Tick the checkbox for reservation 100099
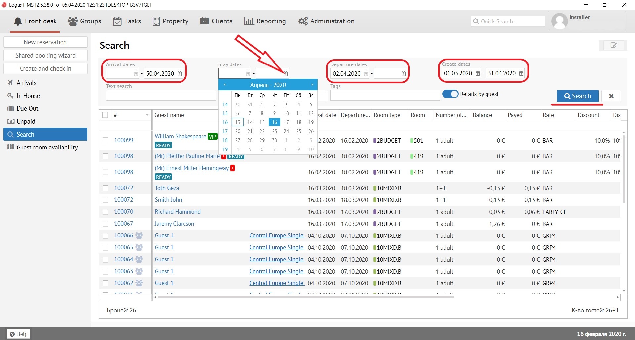The height and width of the screenshot is (340, 635). coord(106,140)
